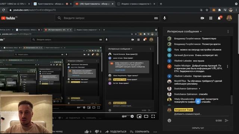Open the Chrome three-dot menu

(236, 10)
